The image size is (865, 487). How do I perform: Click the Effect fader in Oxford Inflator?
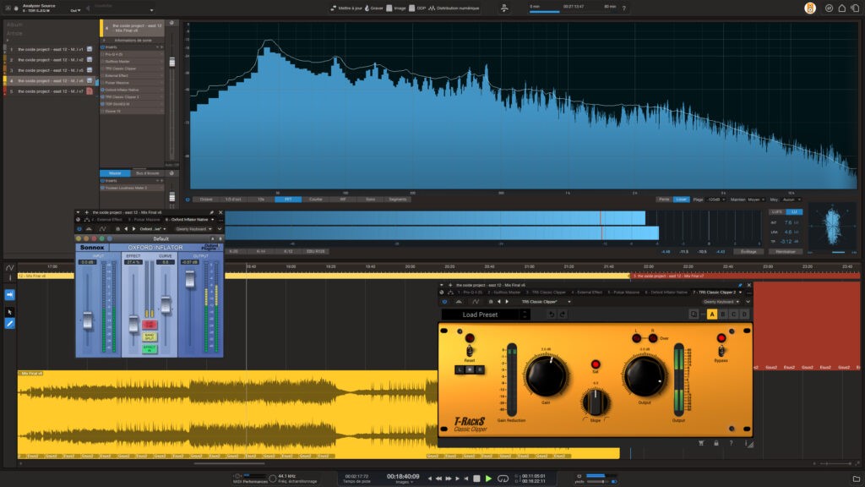click(x=134, y=324)
